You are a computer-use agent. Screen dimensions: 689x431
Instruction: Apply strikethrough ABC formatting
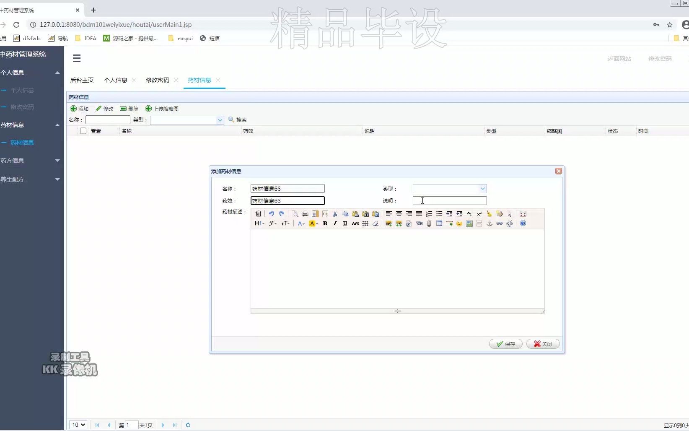355,223
